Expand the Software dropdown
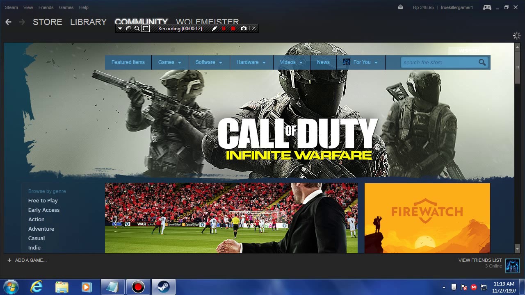This screenshot has height=295, width=525. [209, 62]
